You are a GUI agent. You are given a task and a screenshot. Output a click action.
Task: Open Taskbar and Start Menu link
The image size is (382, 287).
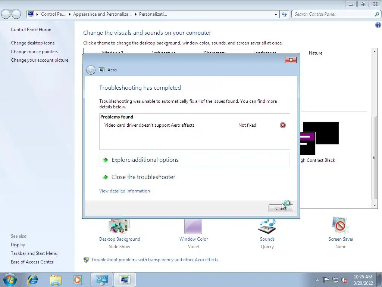click(x=34, y=253)
